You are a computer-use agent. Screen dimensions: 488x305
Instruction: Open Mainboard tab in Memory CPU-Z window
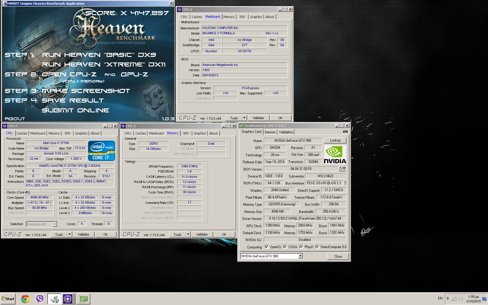click(156, 133)
